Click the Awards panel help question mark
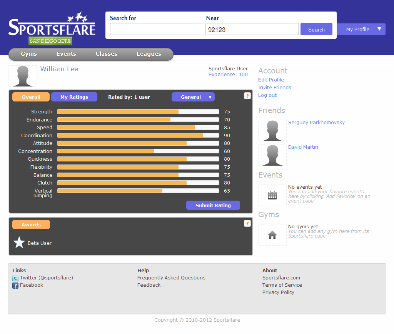 coord(247,223)
